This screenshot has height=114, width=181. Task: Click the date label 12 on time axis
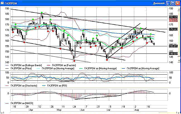coord(40,107)
